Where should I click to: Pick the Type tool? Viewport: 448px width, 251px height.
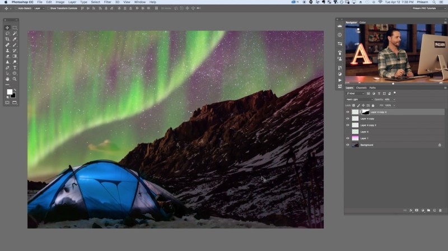coord(15,67)
